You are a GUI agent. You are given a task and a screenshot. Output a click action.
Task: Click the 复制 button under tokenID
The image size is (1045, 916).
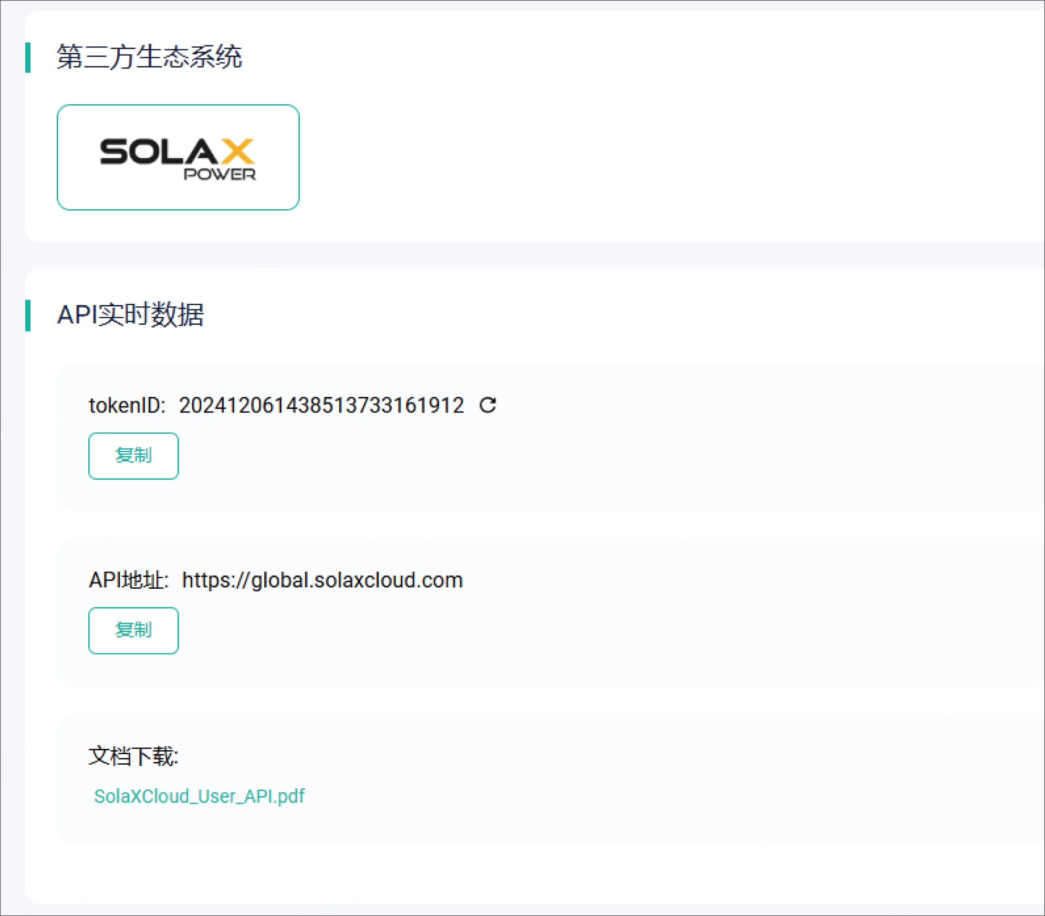[133, 456]
